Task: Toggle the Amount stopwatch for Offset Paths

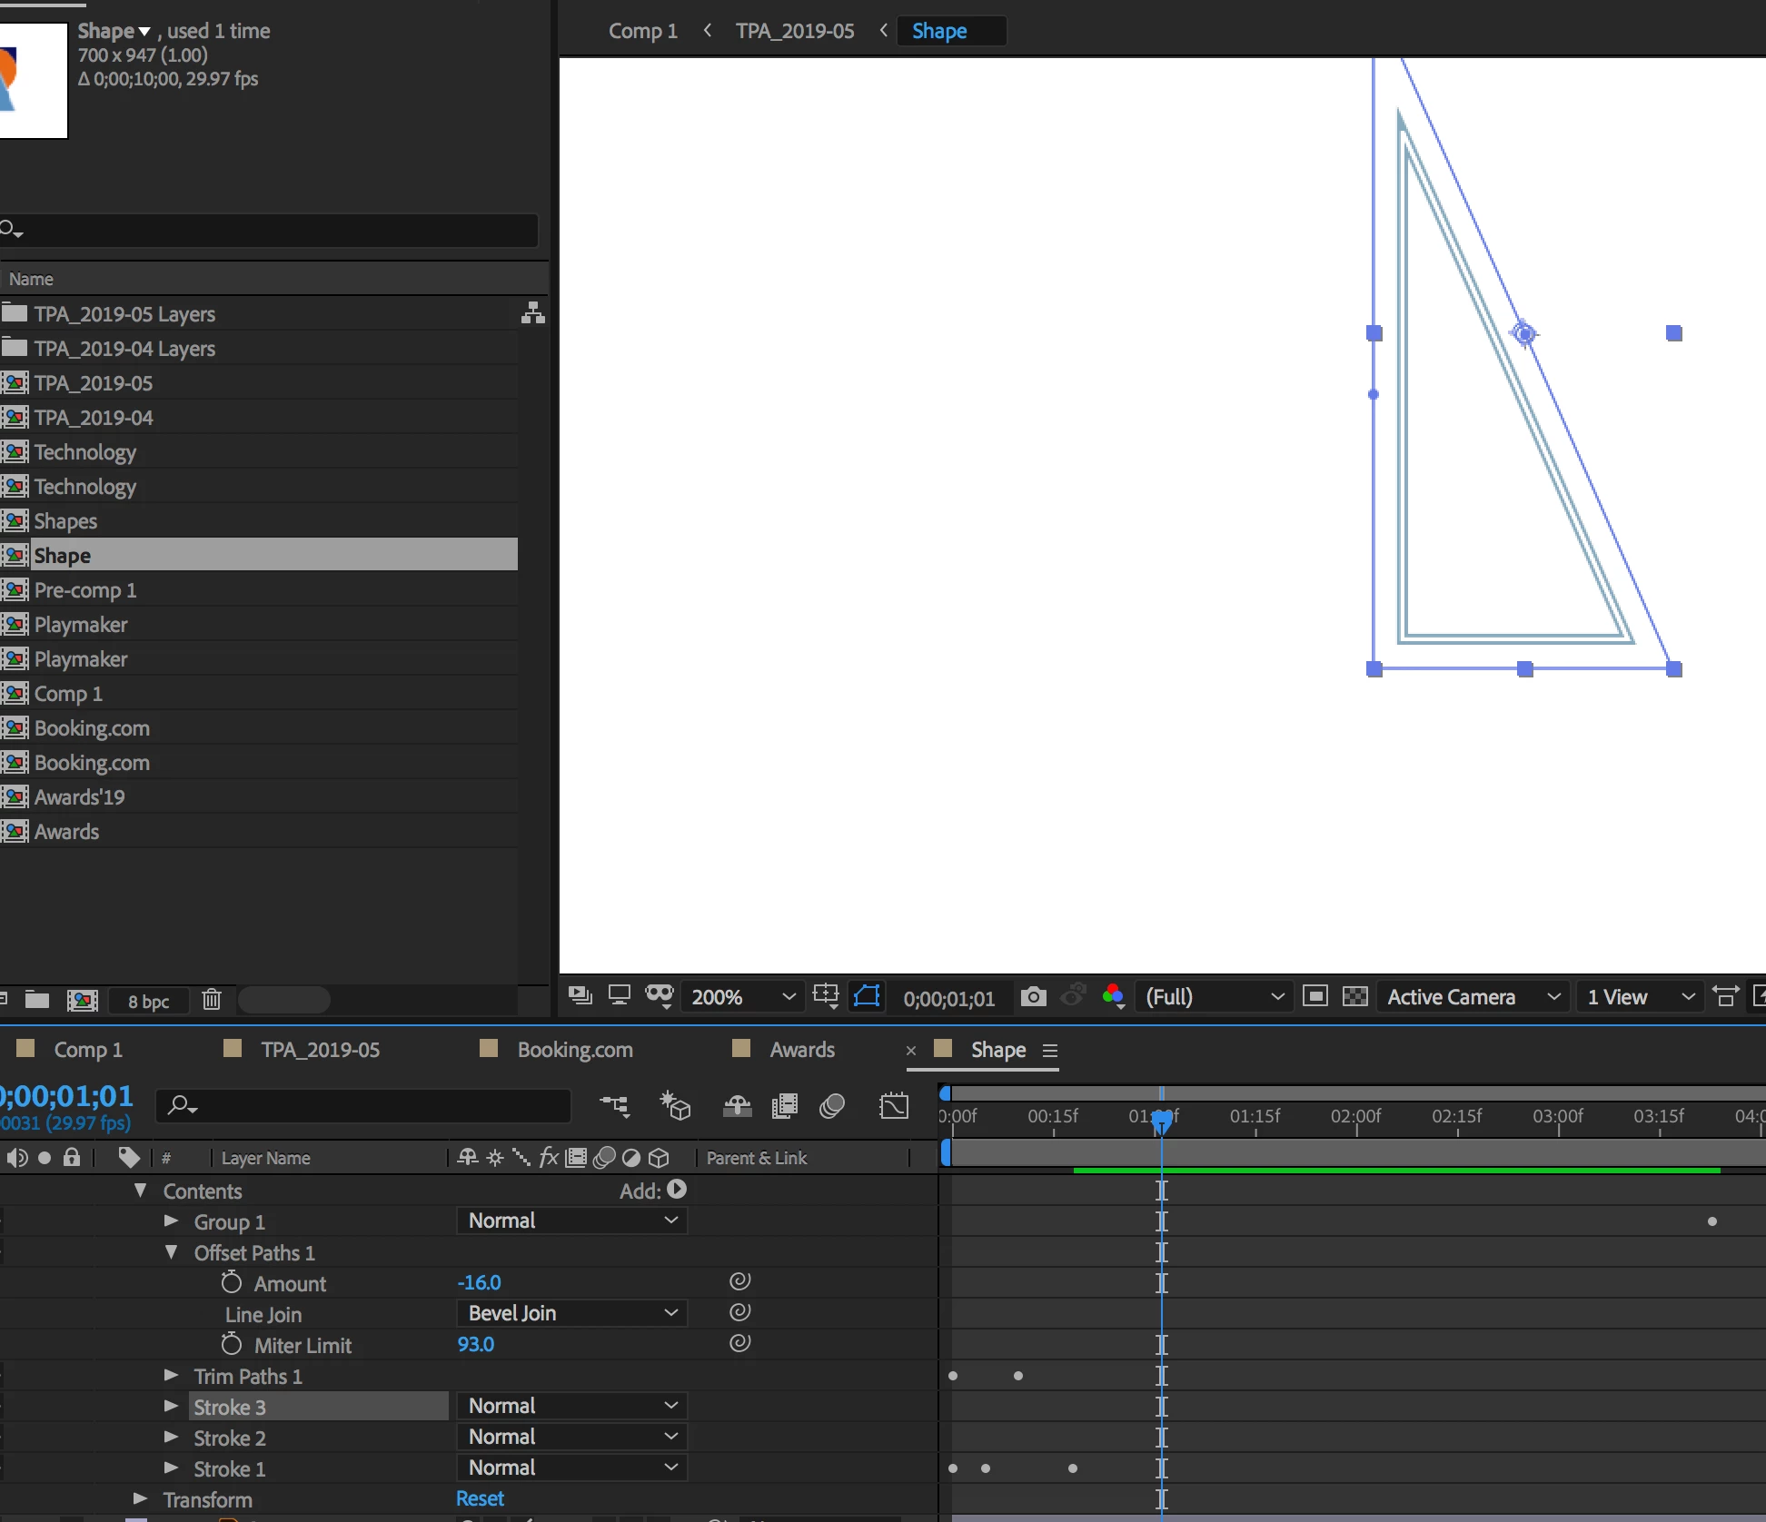Action: pyautogui.click(x=232, y=1282)
